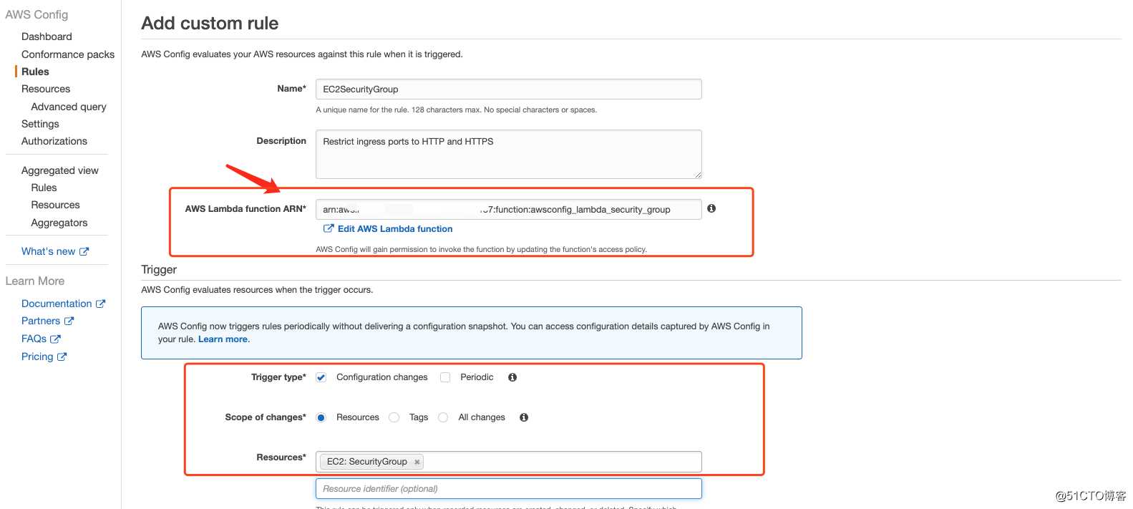Image resolution: width=1133 pixels, height=509 pixels.
Task: Select the Tags scope radio button
Action: click(394, 417)
